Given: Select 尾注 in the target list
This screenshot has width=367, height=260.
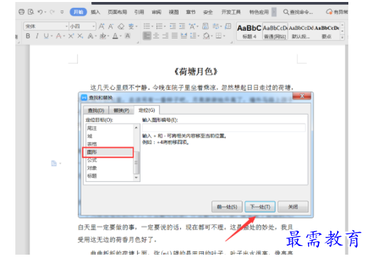Looking at the screenshot, I should (x=109, y=129).
